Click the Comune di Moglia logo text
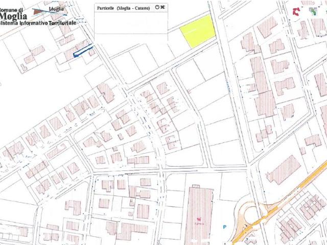The image size is (327, 245). (12, 14)
